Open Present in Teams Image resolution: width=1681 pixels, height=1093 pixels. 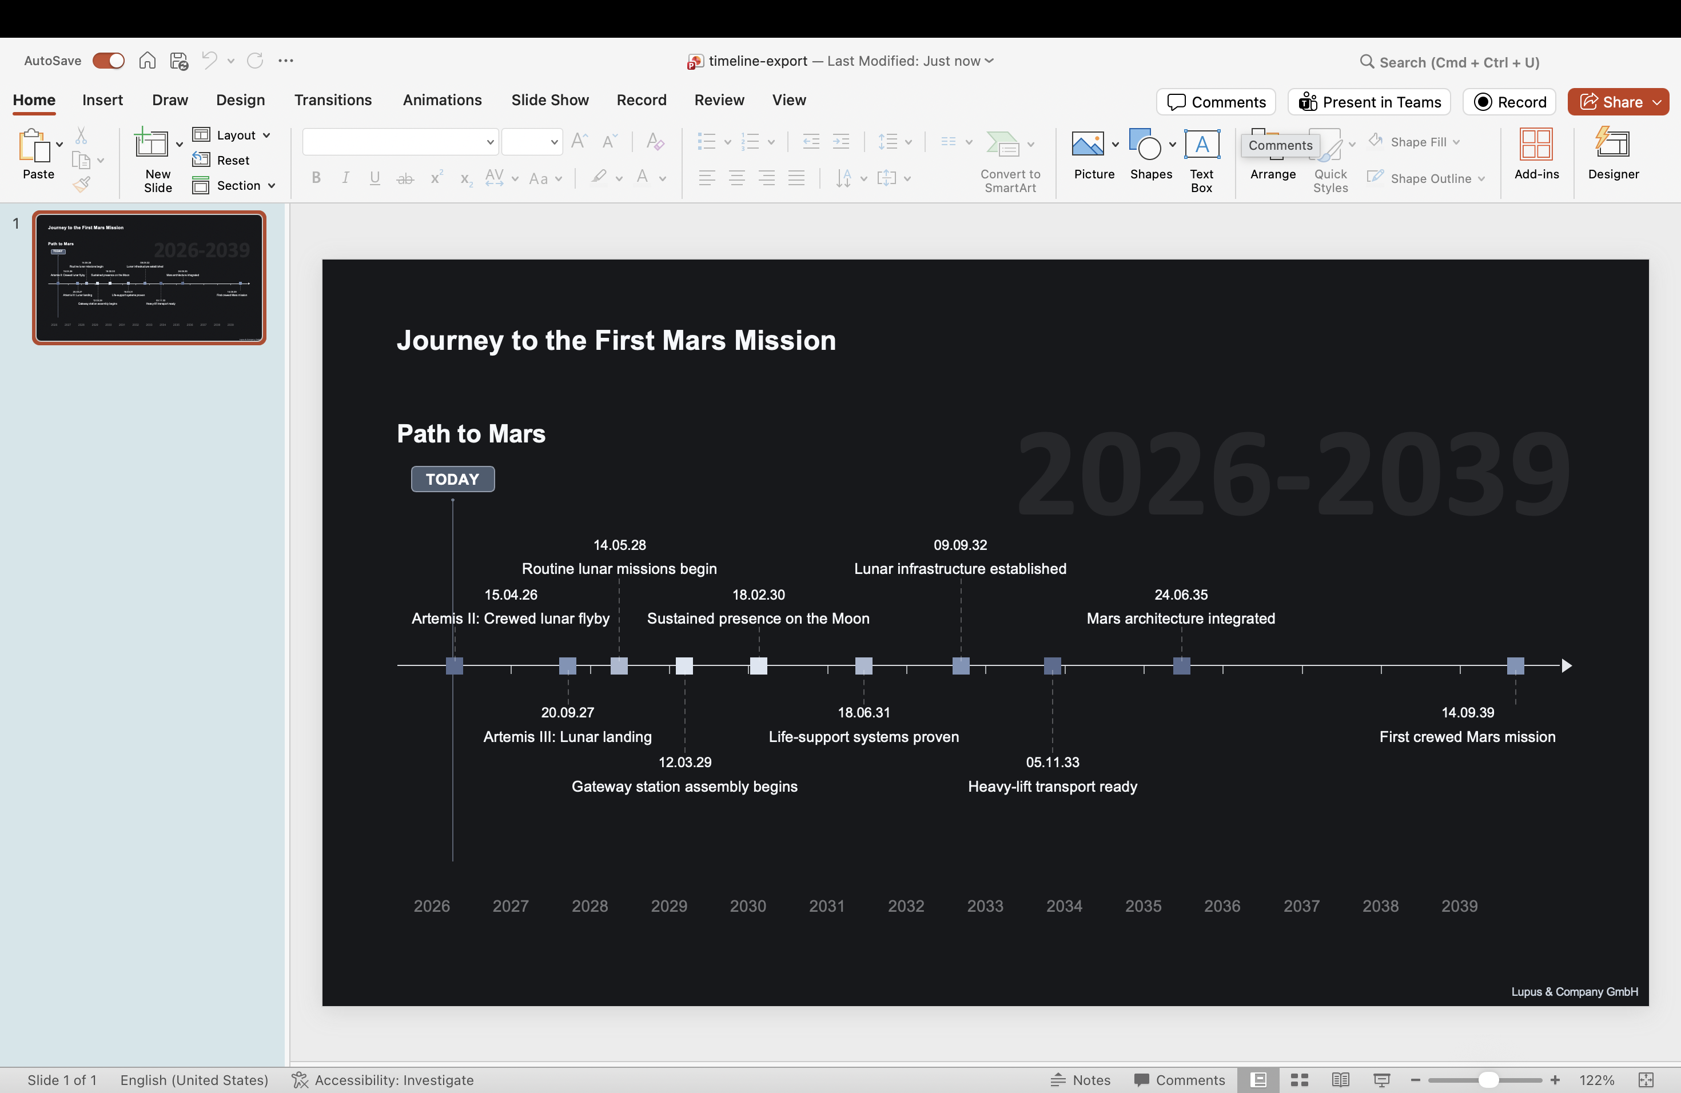click(x=1368, y=101)
